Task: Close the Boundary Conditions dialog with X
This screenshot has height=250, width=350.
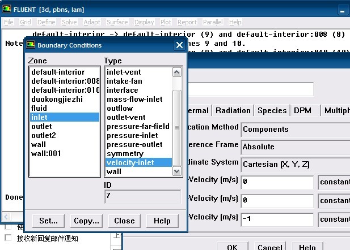Action: (x=179, y=45)
